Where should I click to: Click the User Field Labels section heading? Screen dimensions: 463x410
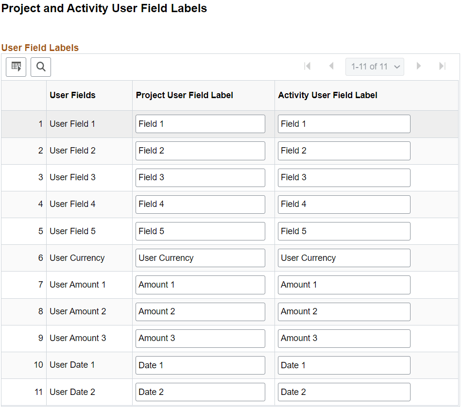[40, 48]
